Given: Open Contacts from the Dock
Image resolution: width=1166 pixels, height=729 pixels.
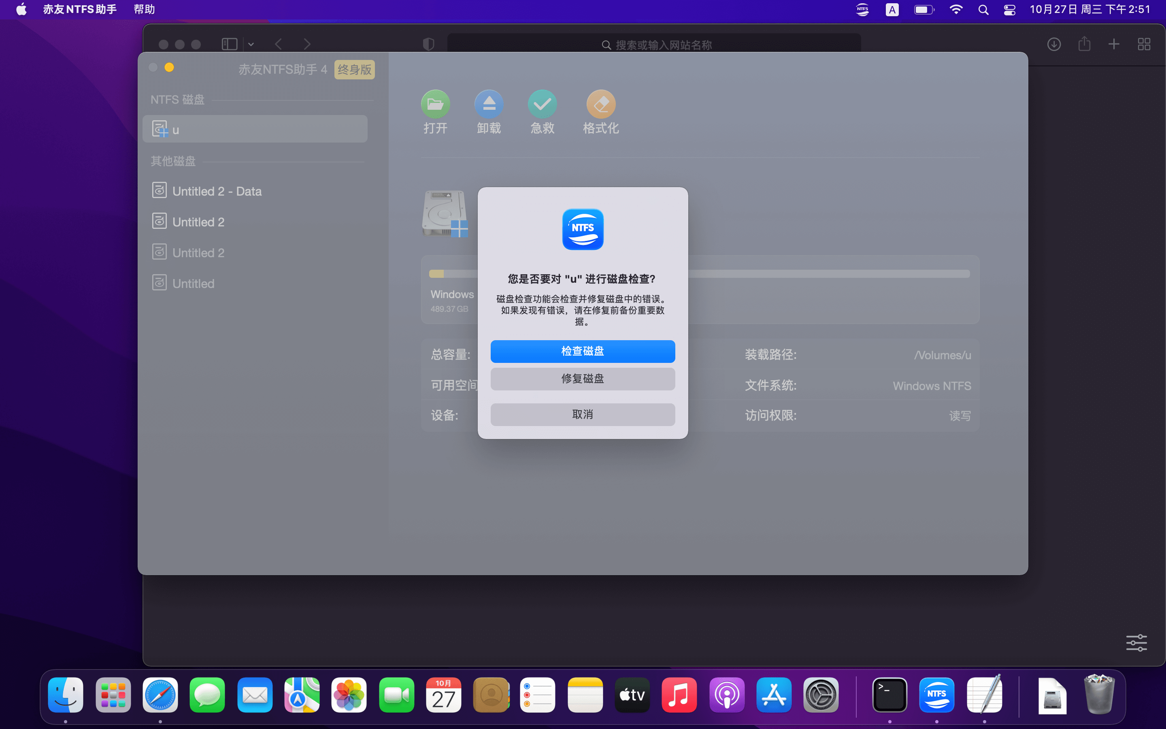Looking at the screenshot, I should 491,695.
